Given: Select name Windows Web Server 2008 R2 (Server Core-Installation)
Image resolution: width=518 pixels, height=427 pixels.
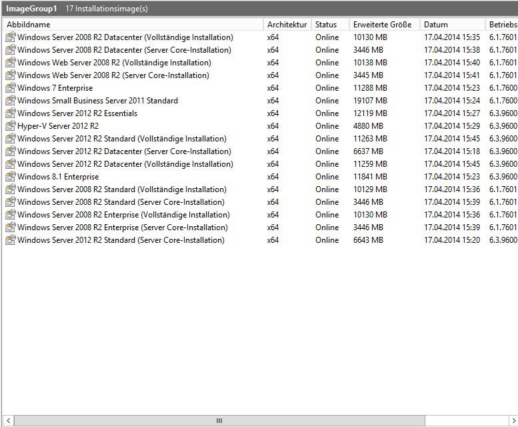Looking at the screenshot, I should coord(113,75).
